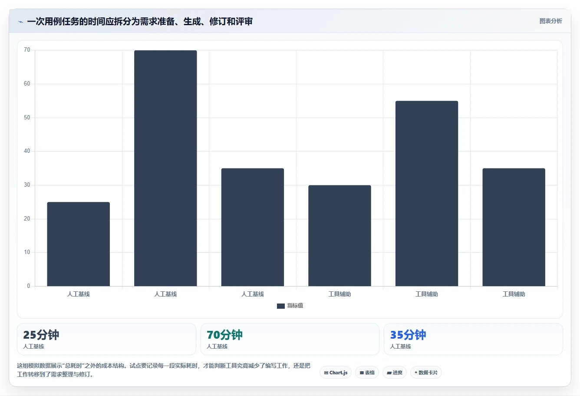Click the y-axis tick label 30

coord(27,185)
